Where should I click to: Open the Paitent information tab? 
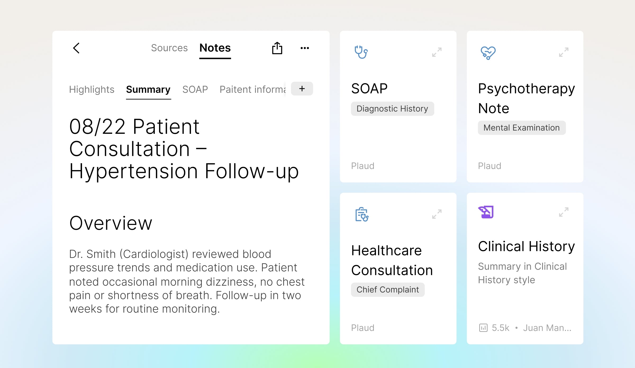(x=252, y=89)
